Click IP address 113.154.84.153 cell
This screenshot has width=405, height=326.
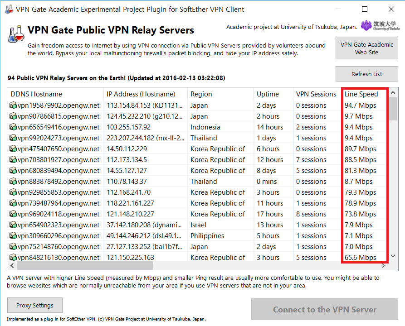[x=145, y=105]
